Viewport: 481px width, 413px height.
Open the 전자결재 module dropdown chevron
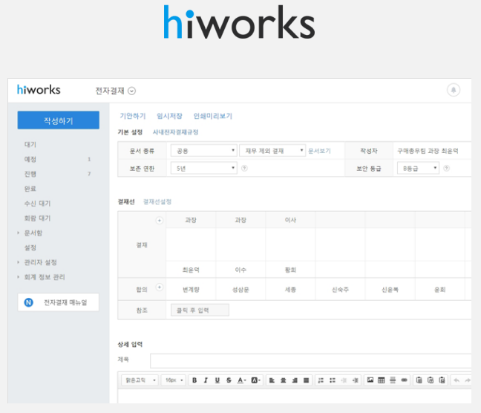131,91
